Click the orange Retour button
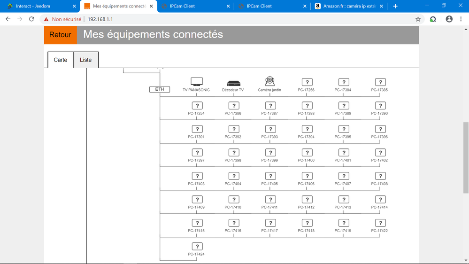The height and width of the screenshot is (264, 469). click(x=61, y=35)
